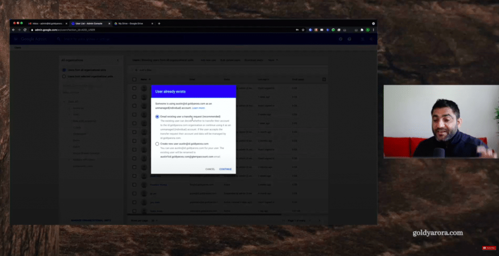The height and width of the screenshot is (256, 499).
Task: Bookmark this page with the star icon
Action: [303, 30]
